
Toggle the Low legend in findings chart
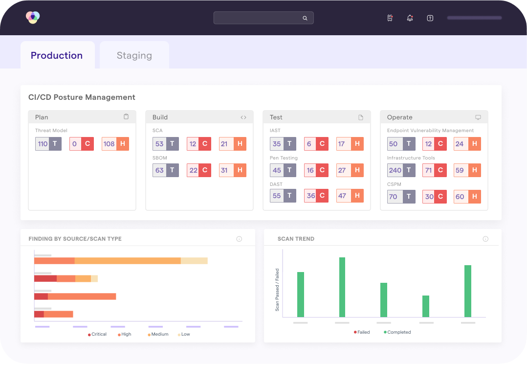[183, 334]
